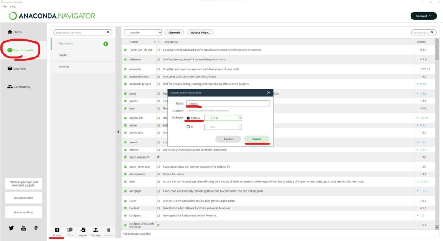443x241 pixels.
Task: Toggle checkbox for backcall package
Action: [125, 208]
